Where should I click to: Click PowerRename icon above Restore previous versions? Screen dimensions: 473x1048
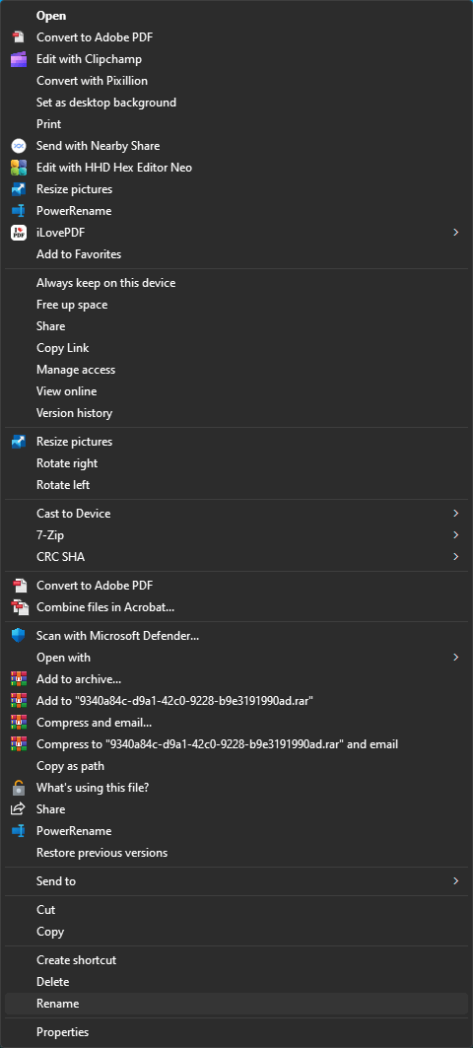[19, 831]
